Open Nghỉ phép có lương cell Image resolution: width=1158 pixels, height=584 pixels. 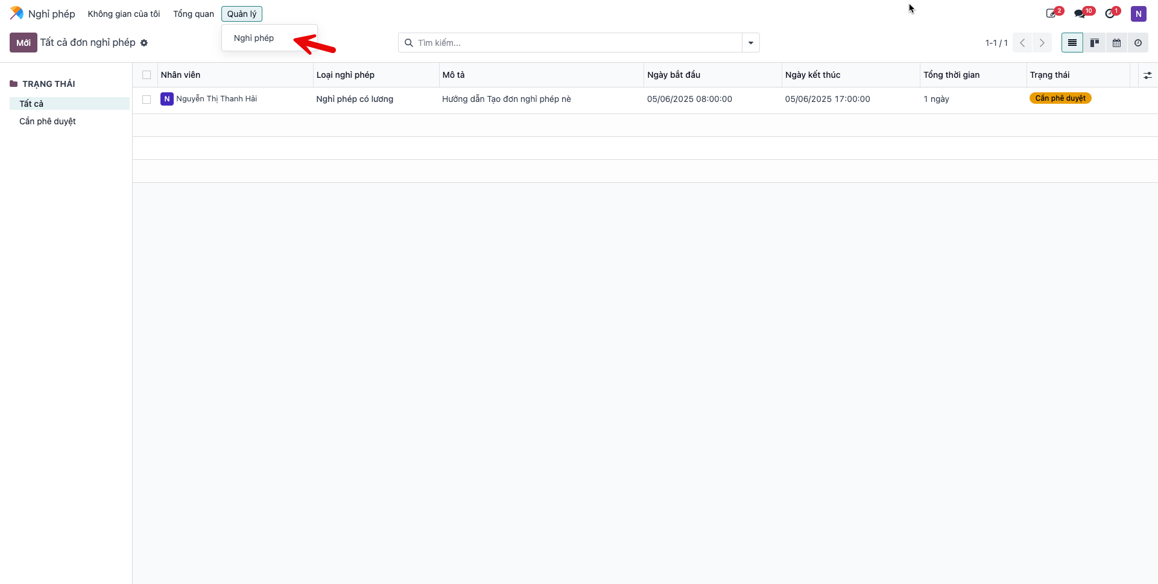[x=355, y=99]
